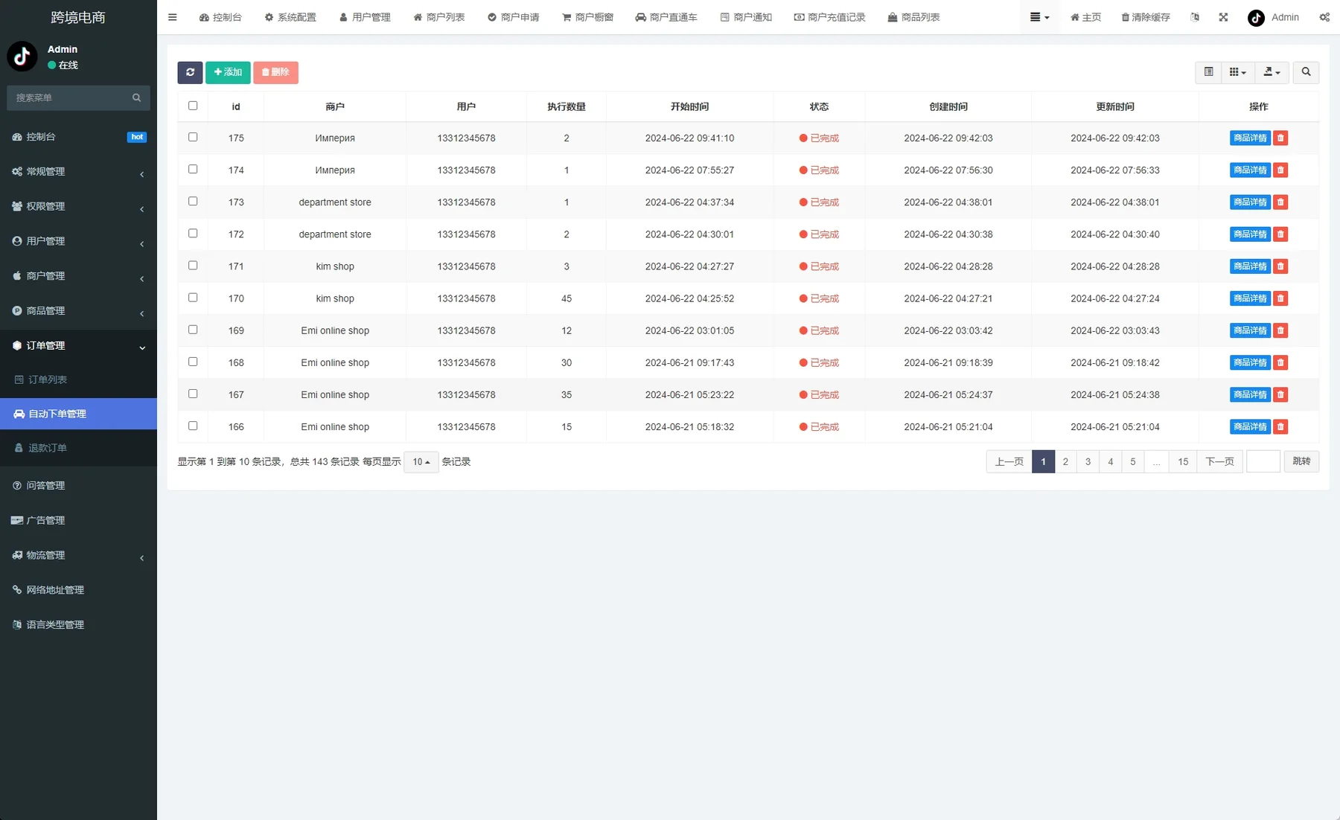
Task: Open the columns grid dropdown
Action: point(1238,72)
